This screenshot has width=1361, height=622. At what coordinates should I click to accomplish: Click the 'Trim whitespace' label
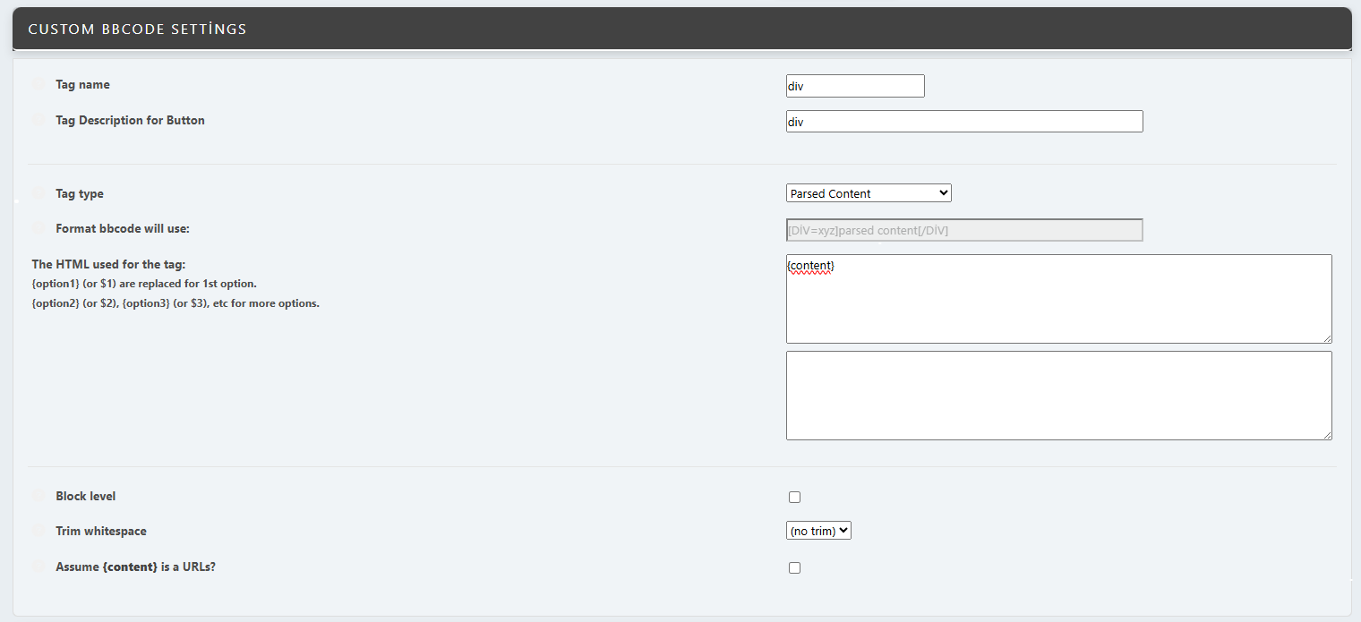pyautogui.click(x=100, y=532)
